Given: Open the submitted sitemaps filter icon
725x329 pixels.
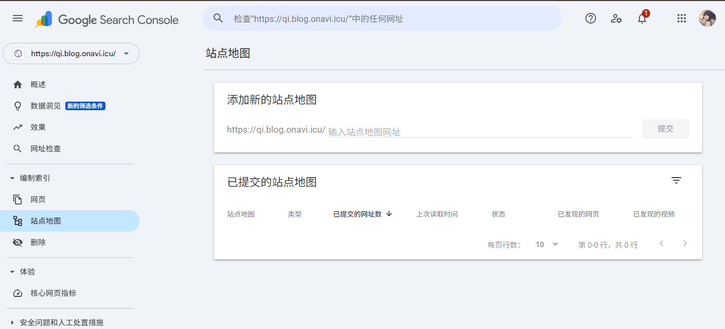Looking at the screenshot, I should coord(676,181).
